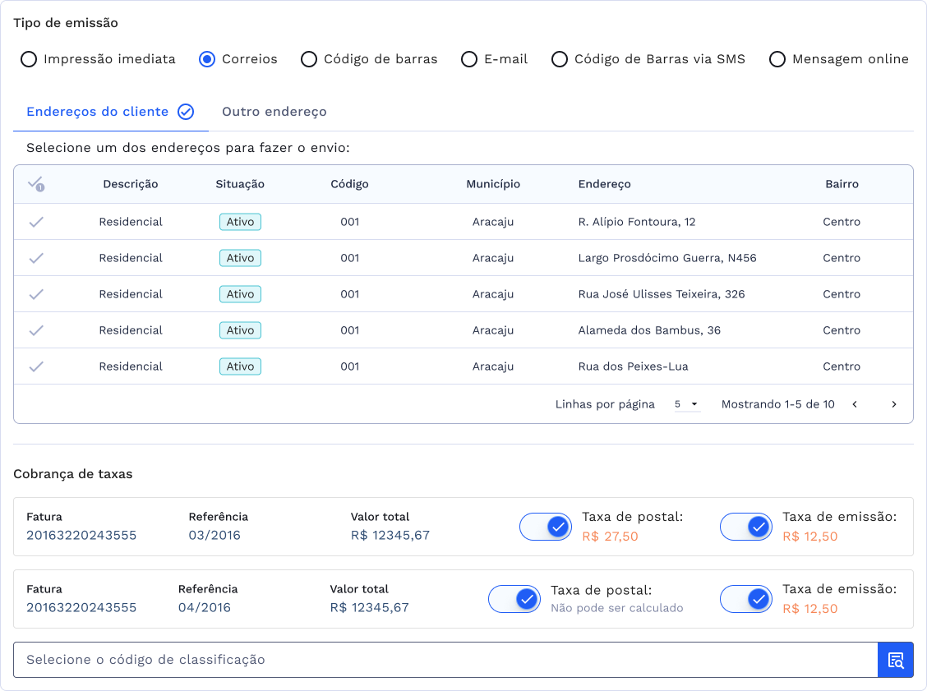Viewport: 927px width, 691px height.
Task: Select the Alameda dos Bambus row checkmark
Action: [x=36, y=330]
